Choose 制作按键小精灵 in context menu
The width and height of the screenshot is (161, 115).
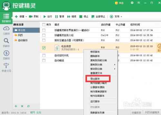tap(99, 83)
